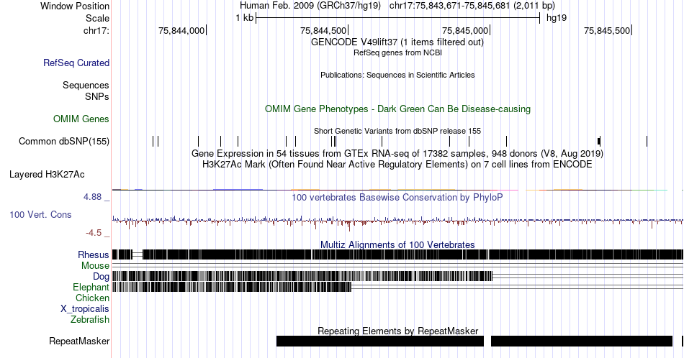684x358 pixels.
Task: Click the long right RepeatMasker black block
Action: [x=582, y=341]
